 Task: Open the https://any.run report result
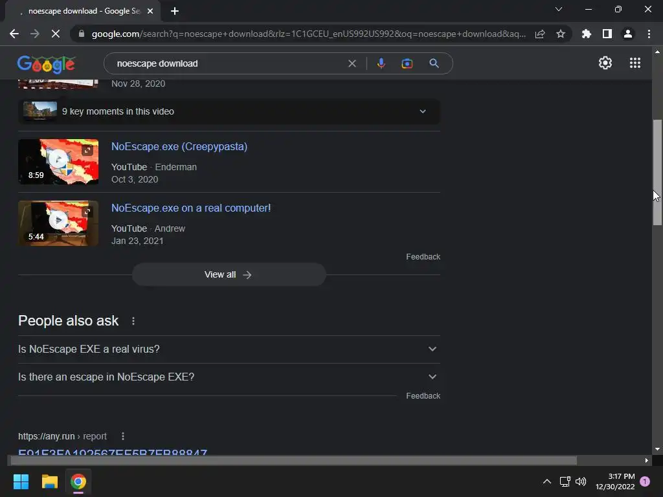pyautogui.click(x=113, y=452)
